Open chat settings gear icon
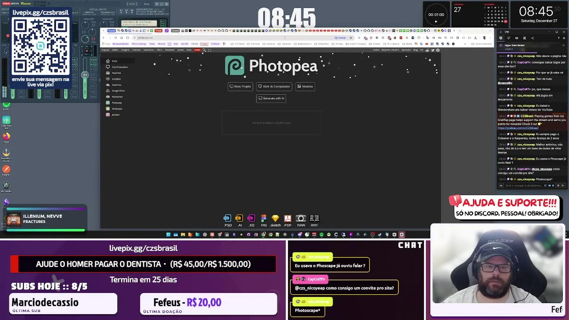 click(x=564, y=38)
